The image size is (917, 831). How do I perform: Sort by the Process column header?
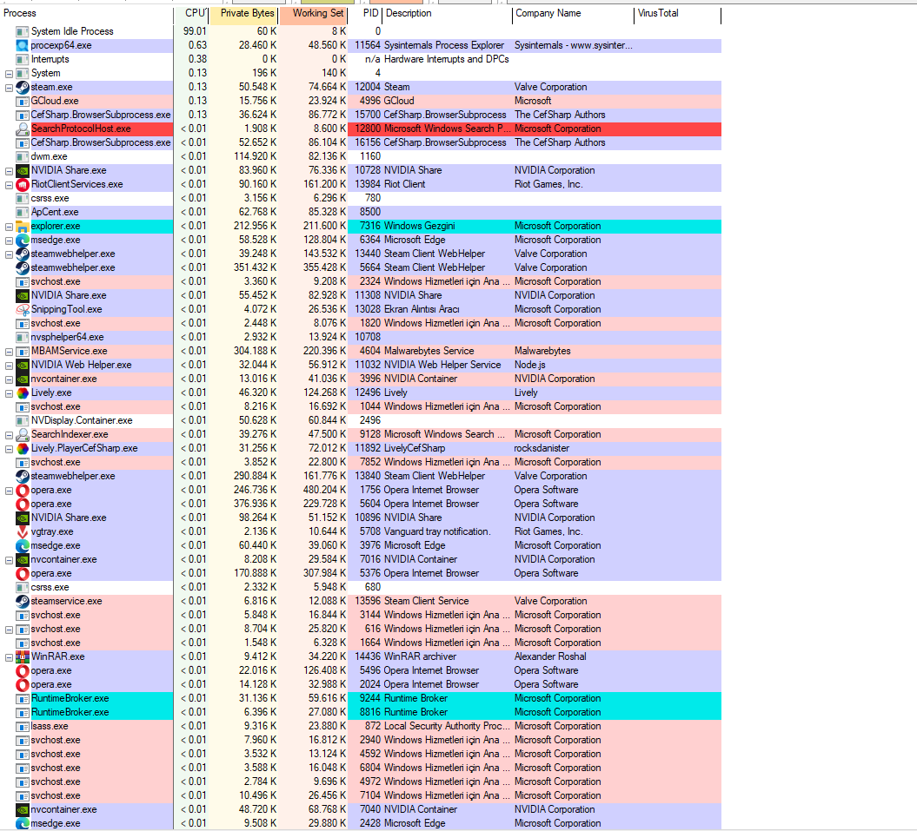tap(87, 13)
